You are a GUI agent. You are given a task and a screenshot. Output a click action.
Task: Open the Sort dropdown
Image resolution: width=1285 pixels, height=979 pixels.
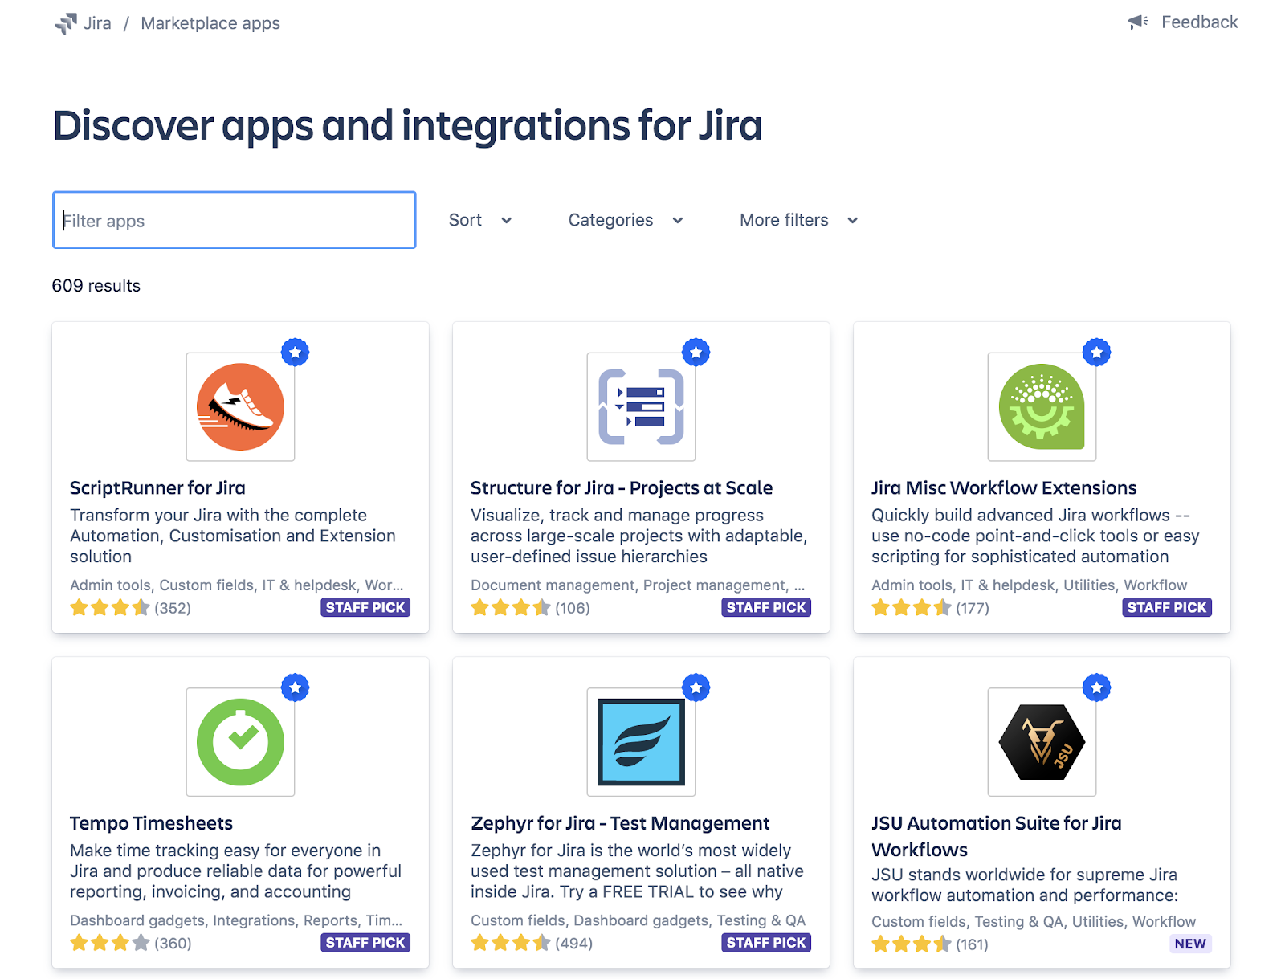coord(480,220)
